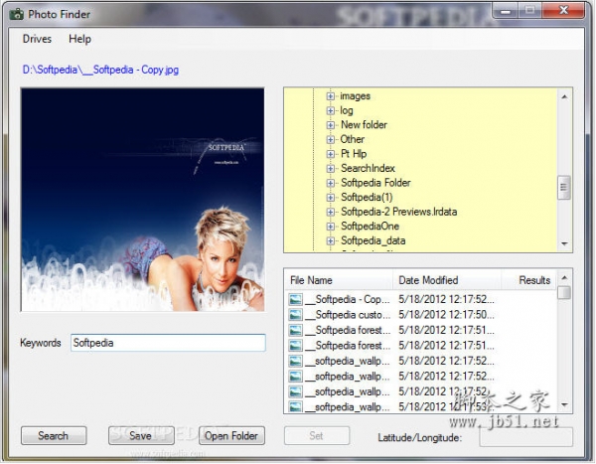Click the Search button

(54, 436)
